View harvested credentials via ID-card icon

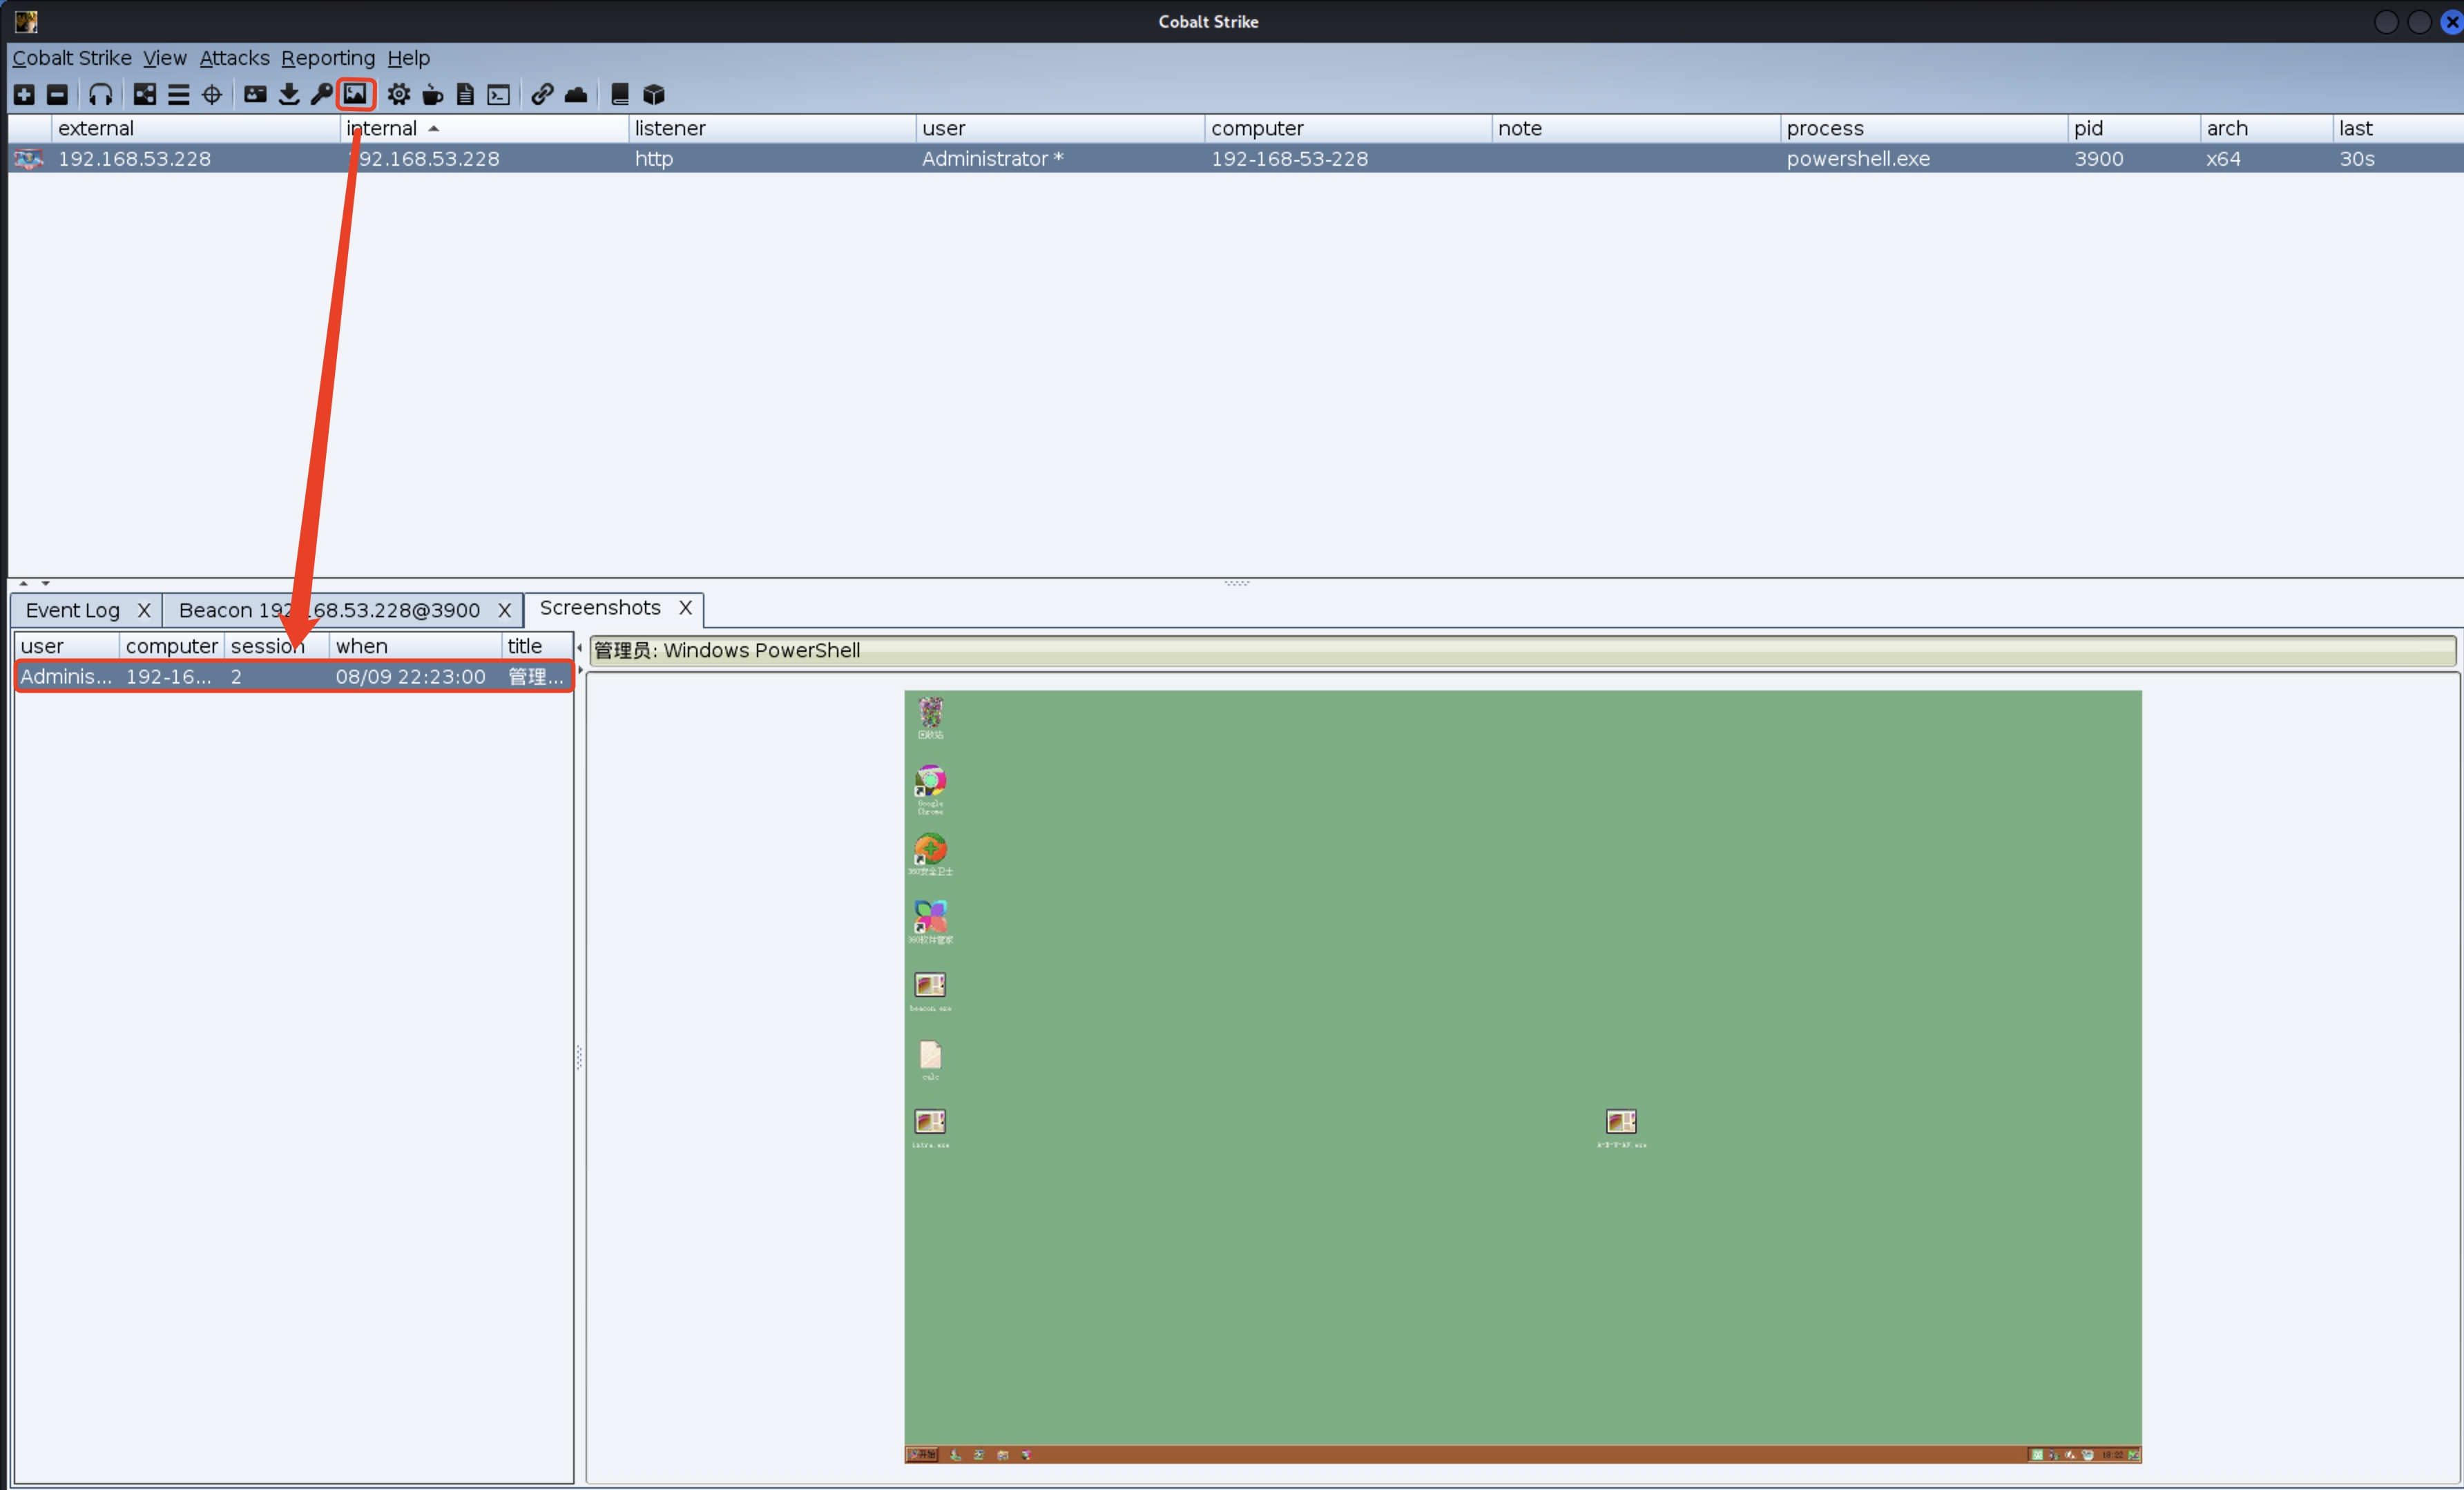tap(255, 94)
